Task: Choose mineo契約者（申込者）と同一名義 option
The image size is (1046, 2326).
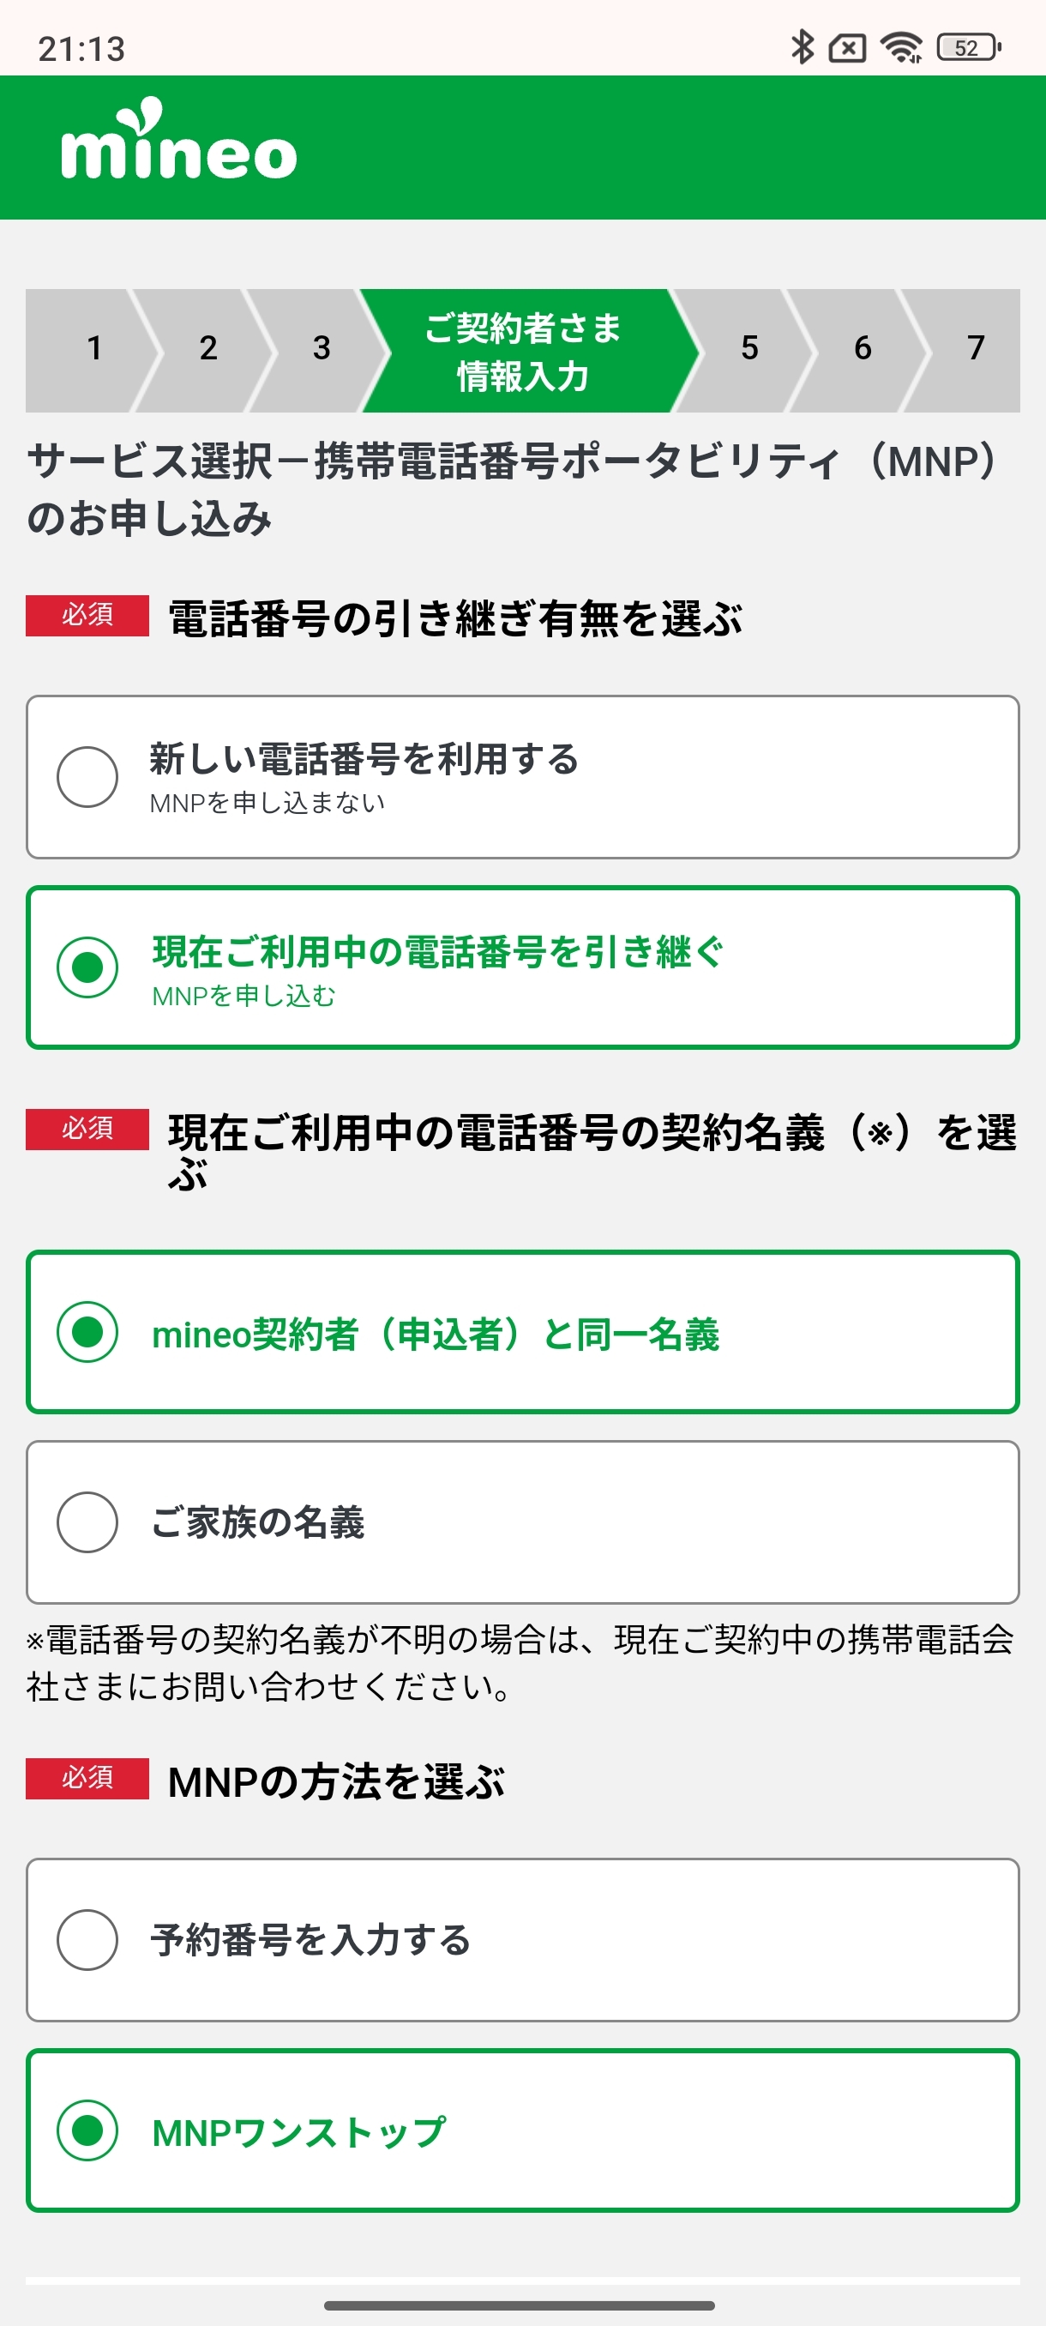Action: click(x=87, y=1332)
